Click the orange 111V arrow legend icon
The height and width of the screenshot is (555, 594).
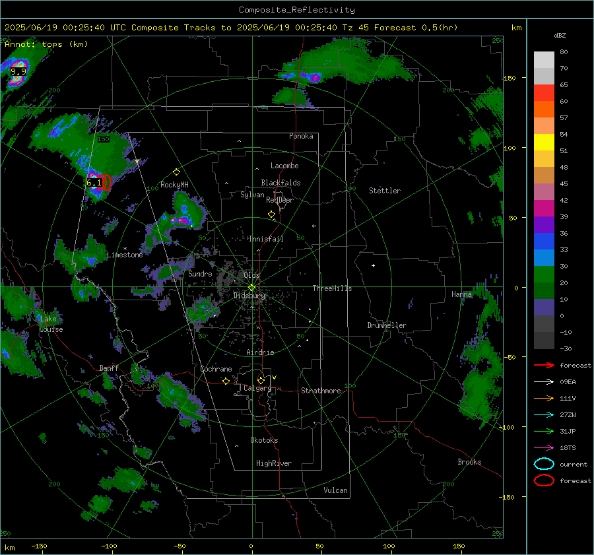[x=544, y=398]
